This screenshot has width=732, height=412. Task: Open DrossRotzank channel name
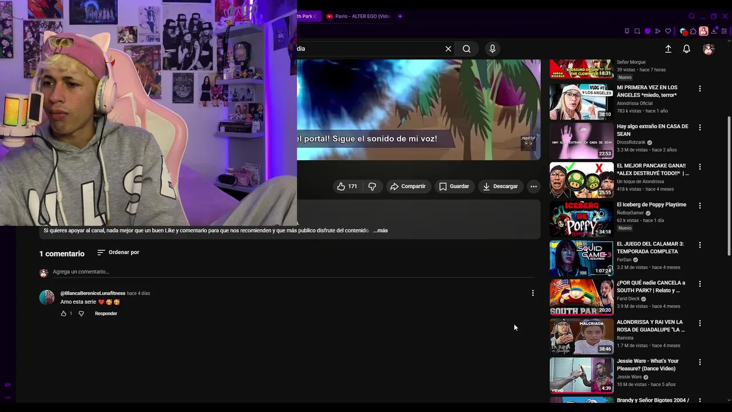click(x=631, y=142)
